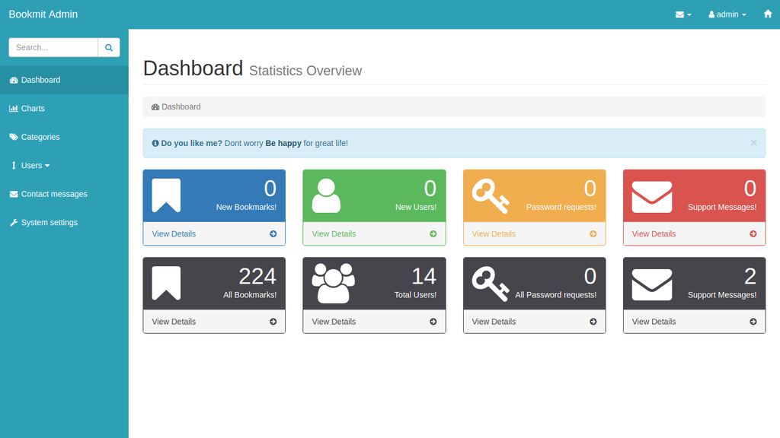780x438 pixels.
Task: View Details of Password requests
Action: (x=494, y=234)
